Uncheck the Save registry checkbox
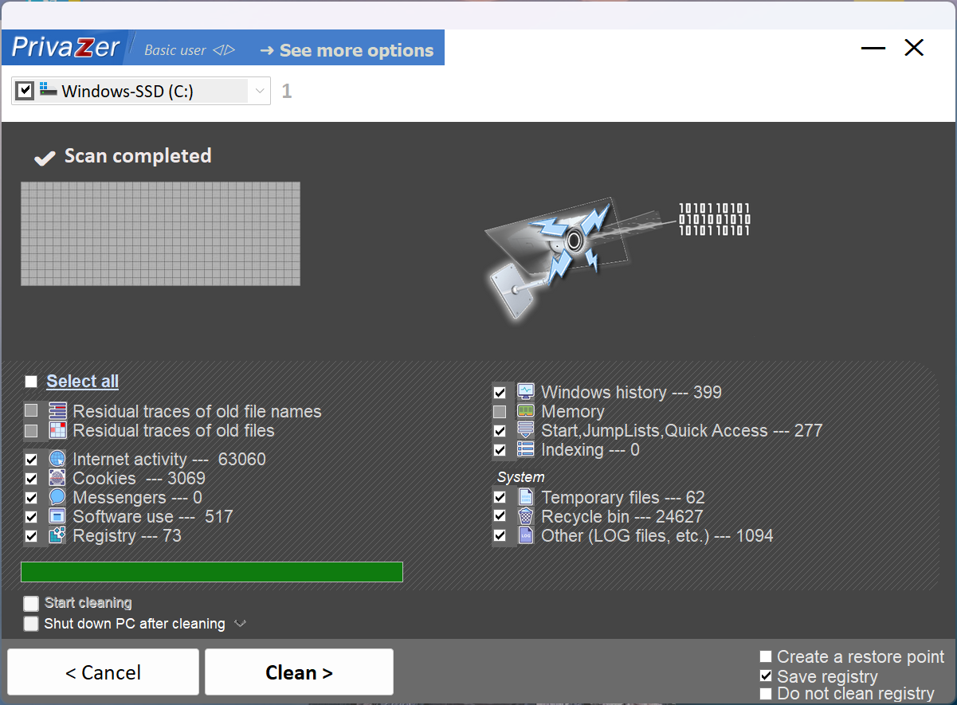Viewport: 957px width, 705px height. [x=766, y=676]
